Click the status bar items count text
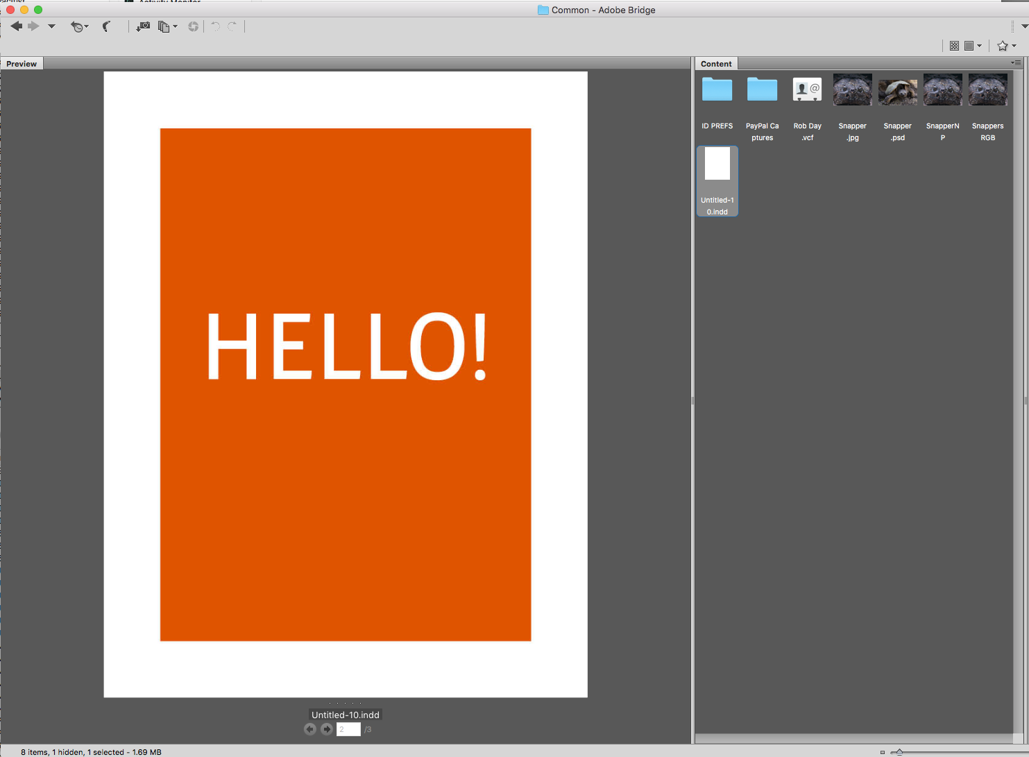This screenshot has width=1029, height=757. (91, 752)
